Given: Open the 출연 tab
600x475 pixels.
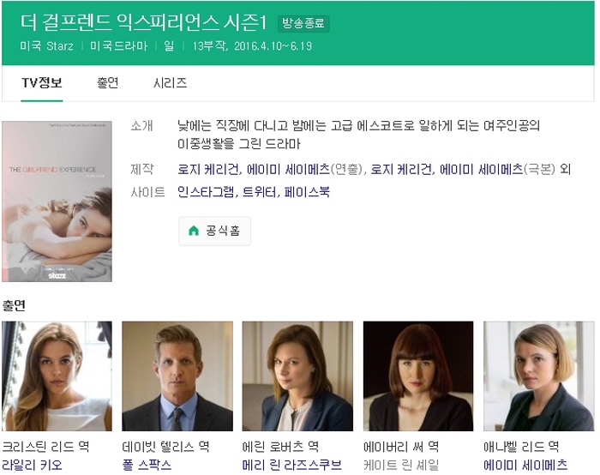Looking at the screenshot, I should click(x=107, y=83).
